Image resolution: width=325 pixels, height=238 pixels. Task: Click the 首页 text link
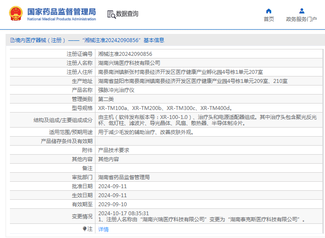point(269,19)
